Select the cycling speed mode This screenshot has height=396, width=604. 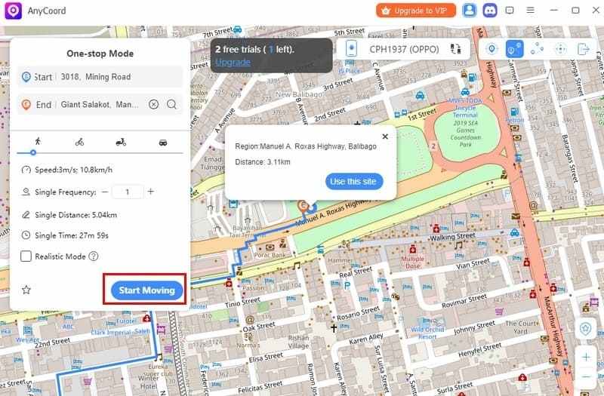pos(79,142)
